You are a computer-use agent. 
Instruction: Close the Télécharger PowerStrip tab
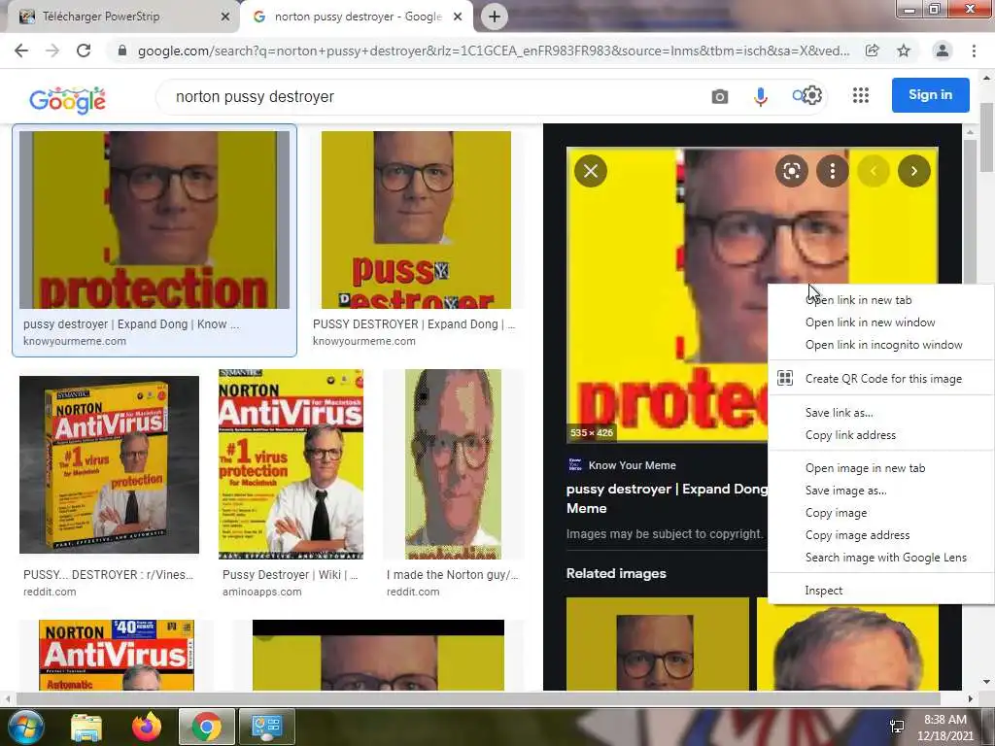tap(225, 17)
